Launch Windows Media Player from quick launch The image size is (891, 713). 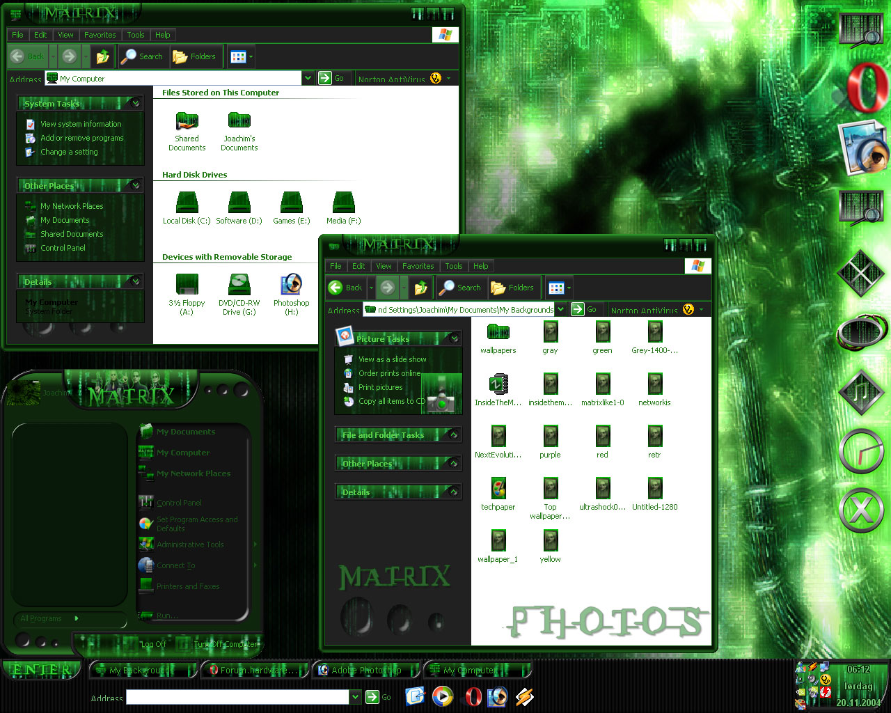click(443, 696)
